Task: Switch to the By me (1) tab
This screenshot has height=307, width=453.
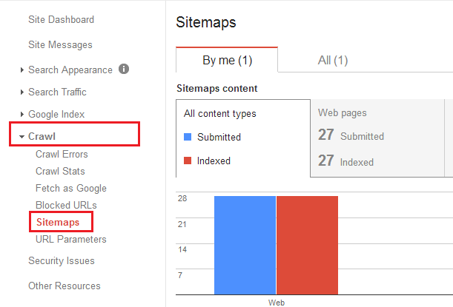Action: (x=227, y=60)
